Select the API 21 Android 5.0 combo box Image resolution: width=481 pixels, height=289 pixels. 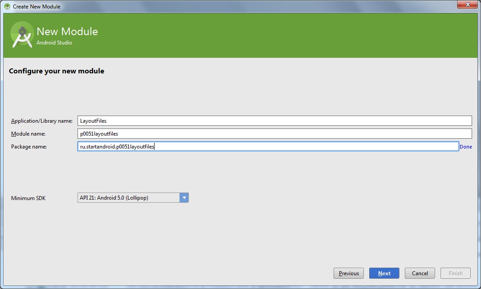(x=133, y=198)
